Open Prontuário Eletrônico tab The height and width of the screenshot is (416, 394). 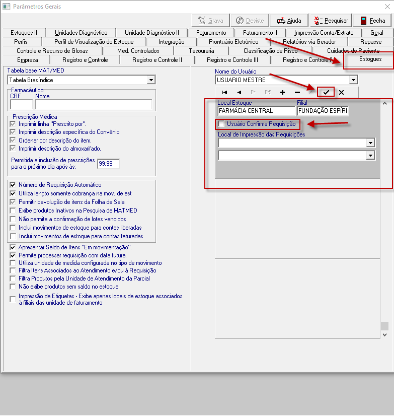[x=233, y=42]
